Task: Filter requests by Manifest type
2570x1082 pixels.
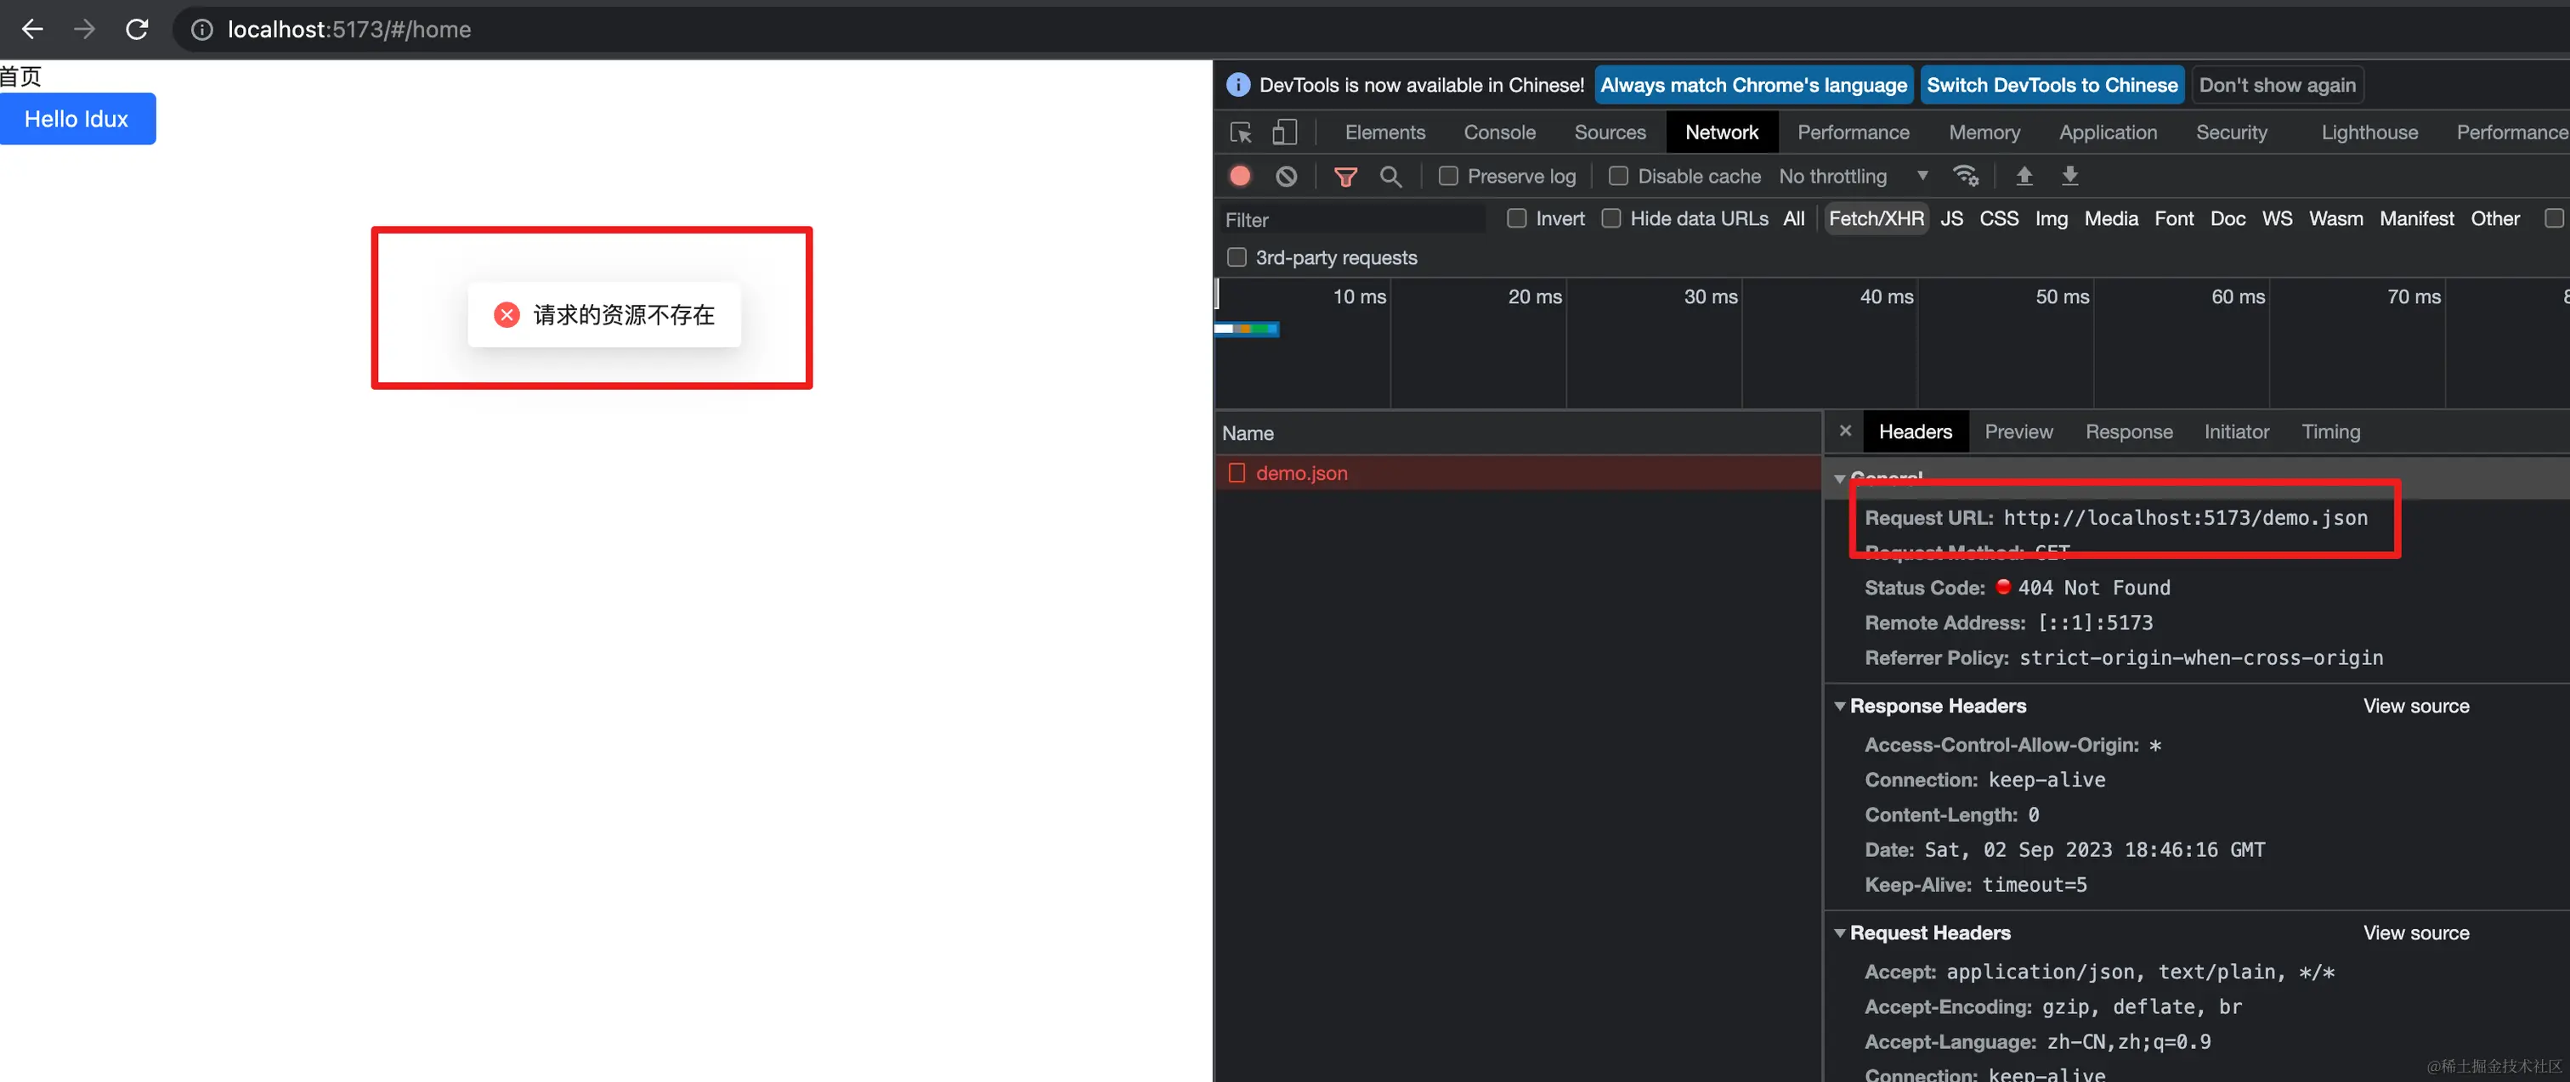Action: click(x=2416, y=218)
